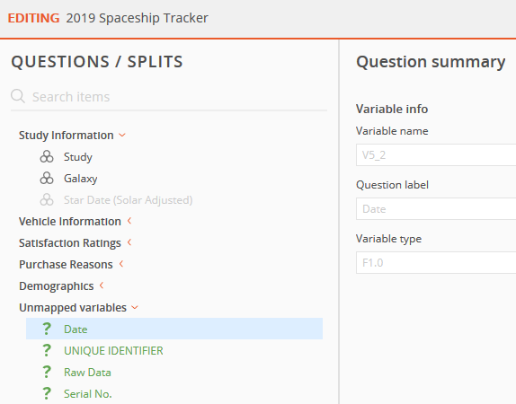Collapse the Unmapped variables group

pyautogui.click(x=135, y=308)
